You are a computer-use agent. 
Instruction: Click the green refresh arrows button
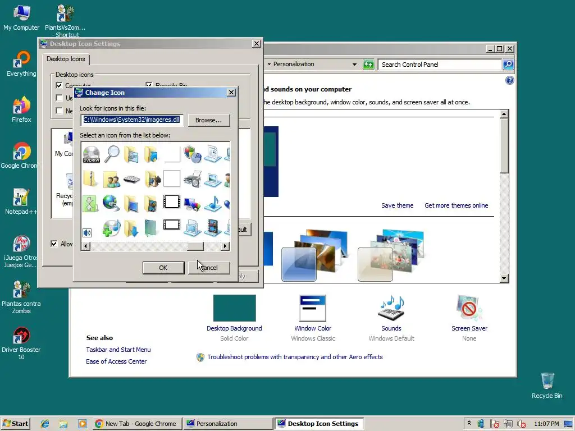[368, 65]
